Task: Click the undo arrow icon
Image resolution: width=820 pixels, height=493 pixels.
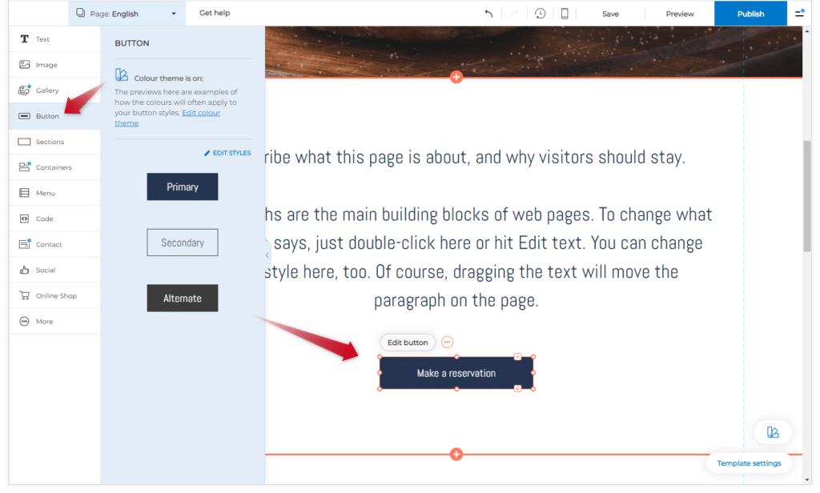Action: pyautogui.click(x=488, y=14)
